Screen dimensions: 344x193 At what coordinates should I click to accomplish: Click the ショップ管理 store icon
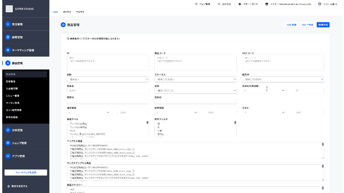pyautogui.click(x=8, y=143)
